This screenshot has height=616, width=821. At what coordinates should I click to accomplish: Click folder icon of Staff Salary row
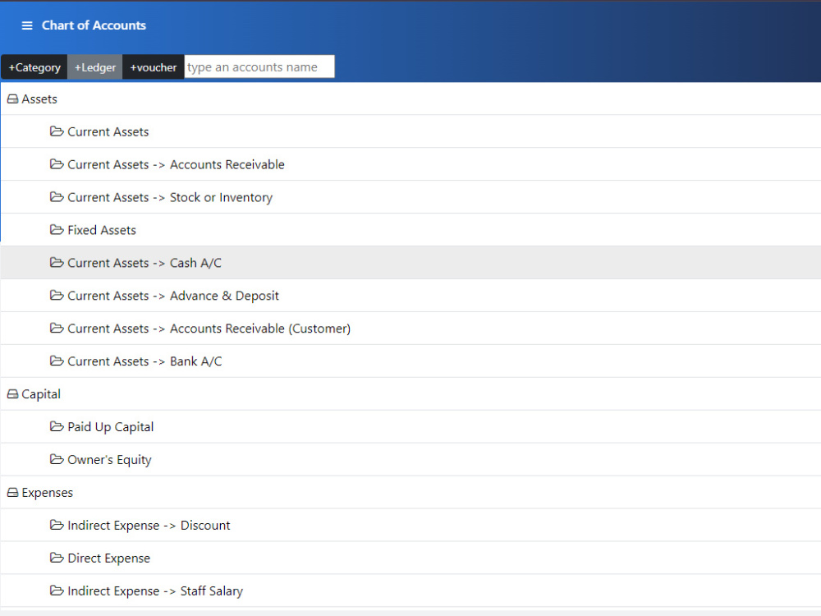coord(57,591)
